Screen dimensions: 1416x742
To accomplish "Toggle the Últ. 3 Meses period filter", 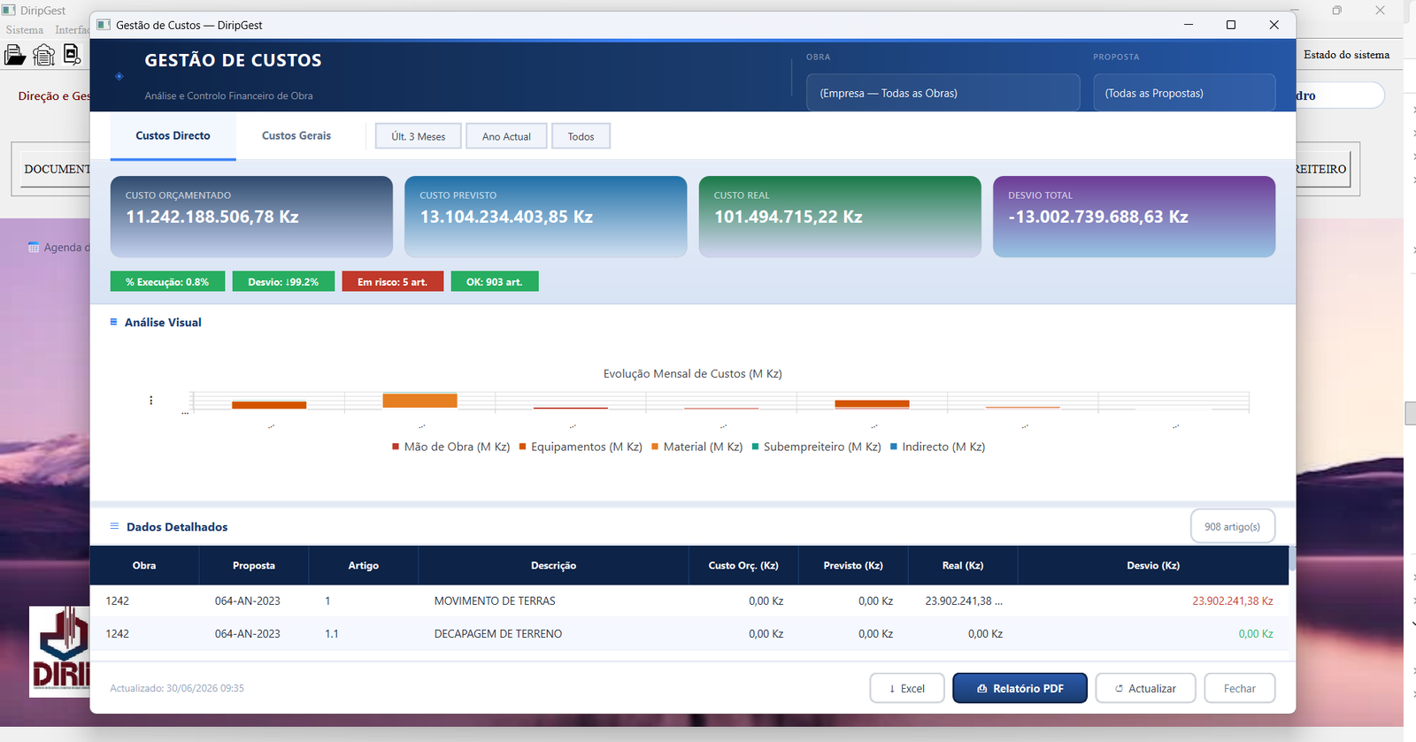I will click(x=419, y=136).
